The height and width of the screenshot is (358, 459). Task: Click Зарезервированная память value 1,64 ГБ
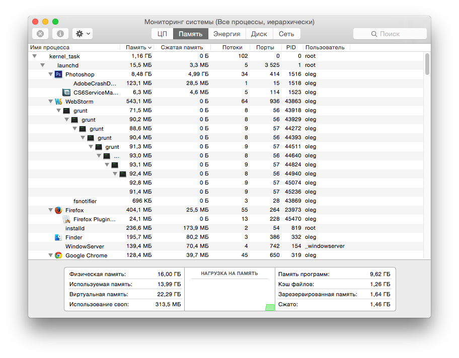(380, 294)
